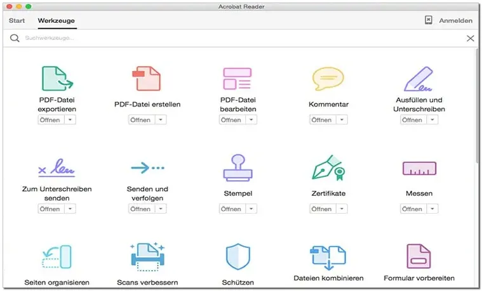Click Öffnen under PDF-Datei exportieren
The width and height of the screenshot is (482, 291).
[x=51, y=120]
